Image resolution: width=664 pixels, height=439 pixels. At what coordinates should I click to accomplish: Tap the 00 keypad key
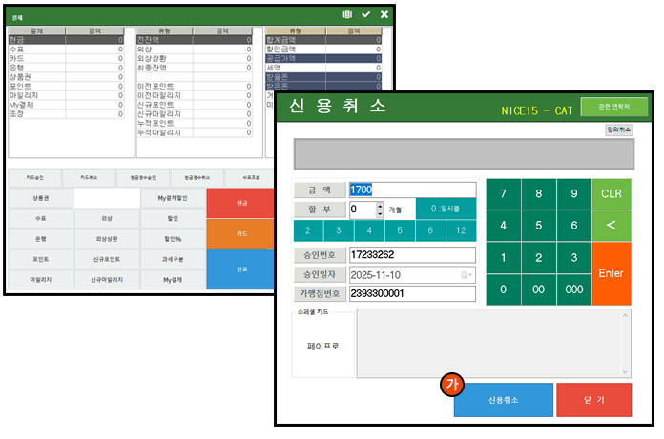[x=539, y=289]
